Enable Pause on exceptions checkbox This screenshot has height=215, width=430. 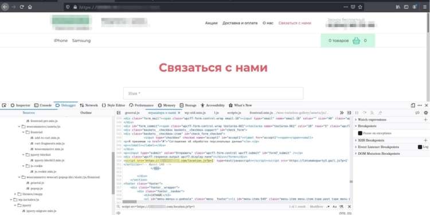(360, 133)
